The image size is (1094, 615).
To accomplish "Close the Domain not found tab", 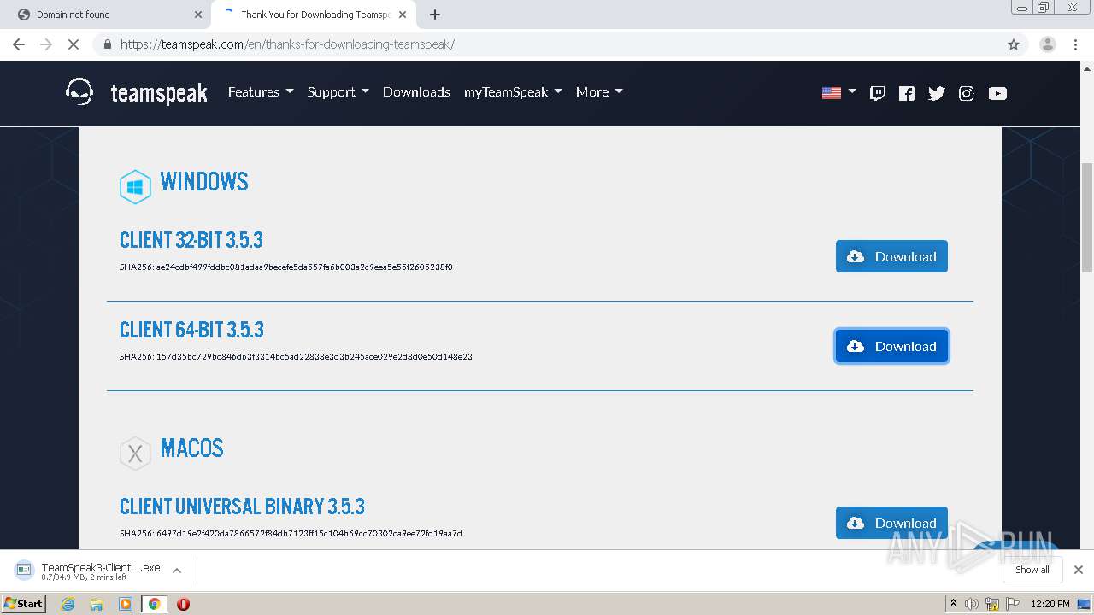I will coord(197,15).
